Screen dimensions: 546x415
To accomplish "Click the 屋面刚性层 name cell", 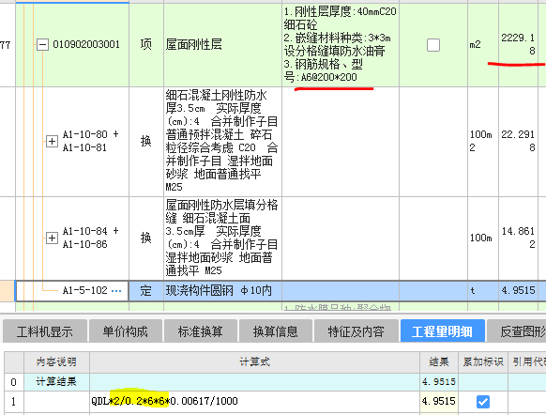I will click(x=223, y=45).
